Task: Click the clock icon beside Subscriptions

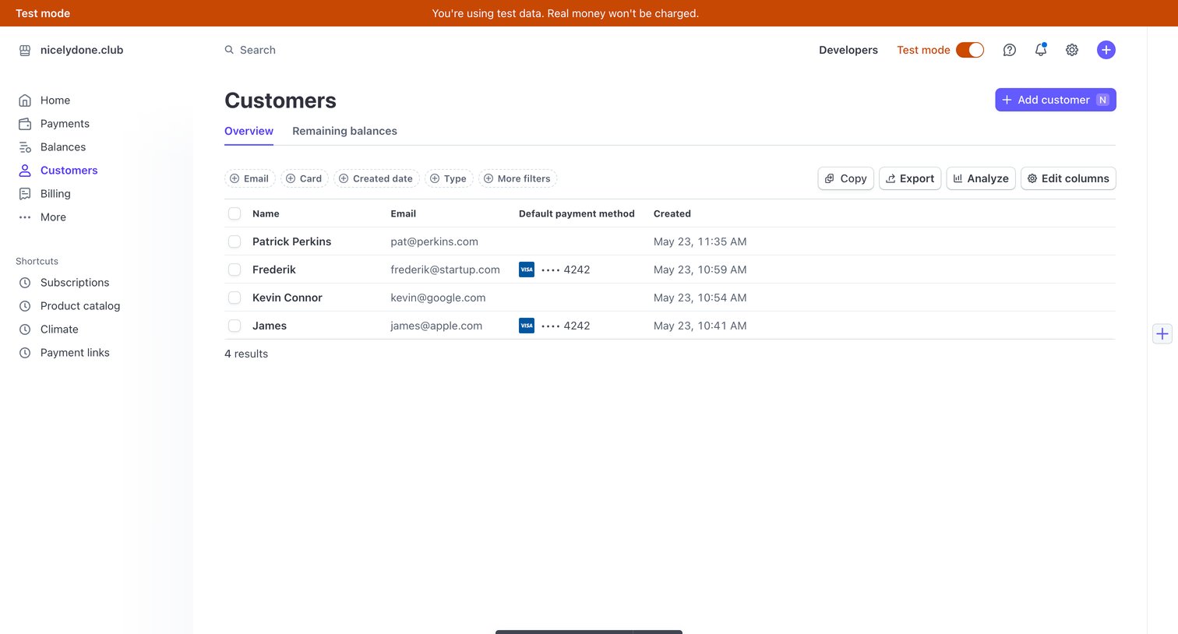Action: point(25,283)
